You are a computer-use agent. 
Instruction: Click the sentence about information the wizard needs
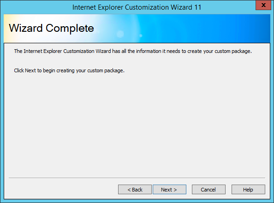pos(133,51)
